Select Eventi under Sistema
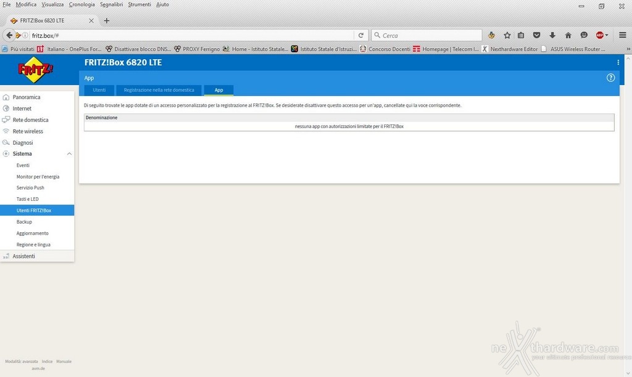 click(23, 165)
